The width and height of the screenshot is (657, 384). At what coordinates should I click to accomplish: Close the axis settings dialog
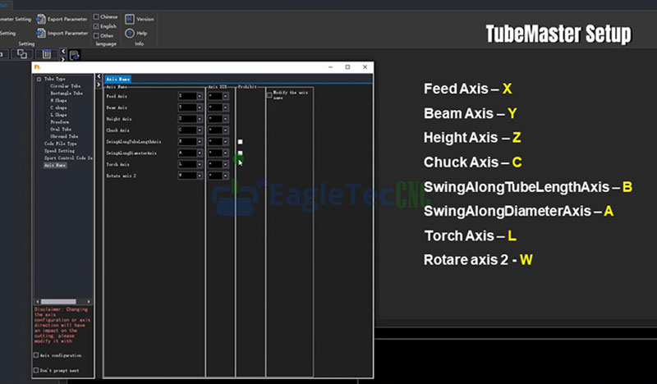tap(365, 67)
